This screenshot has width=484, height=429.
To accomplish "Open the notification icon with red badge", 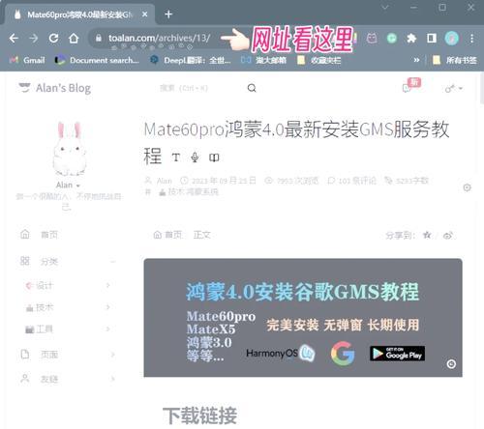I will 411,85.
